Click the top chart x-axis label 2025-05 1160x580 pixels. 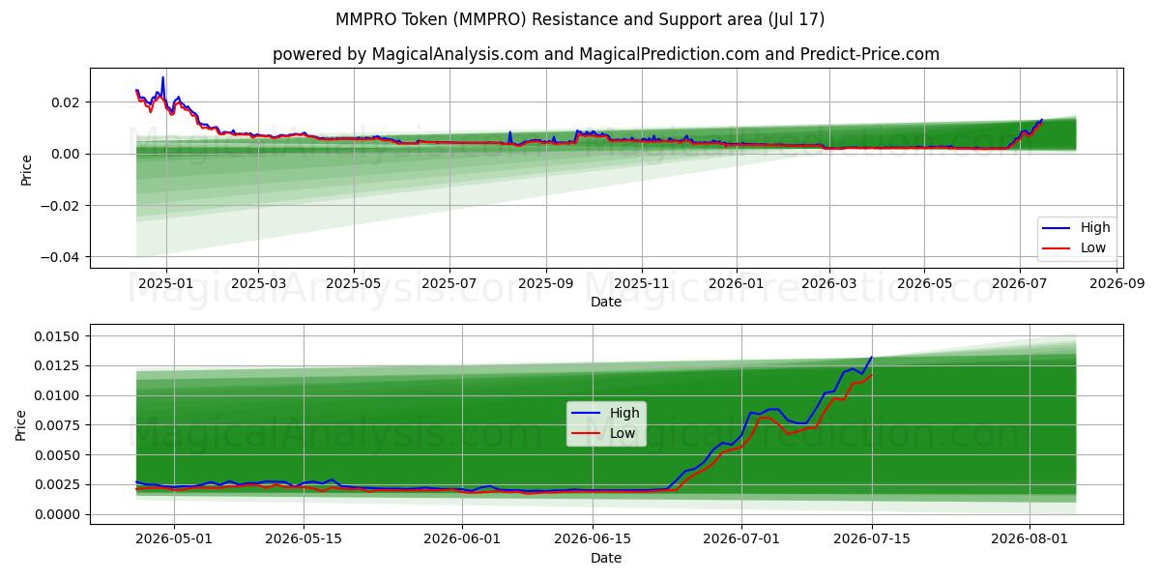(354, 284)
